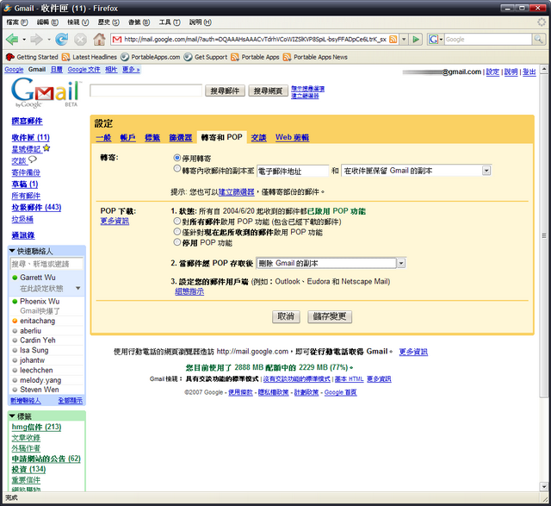
Task: Open chat with Phoenix Wu
Action: click(40, 301)
